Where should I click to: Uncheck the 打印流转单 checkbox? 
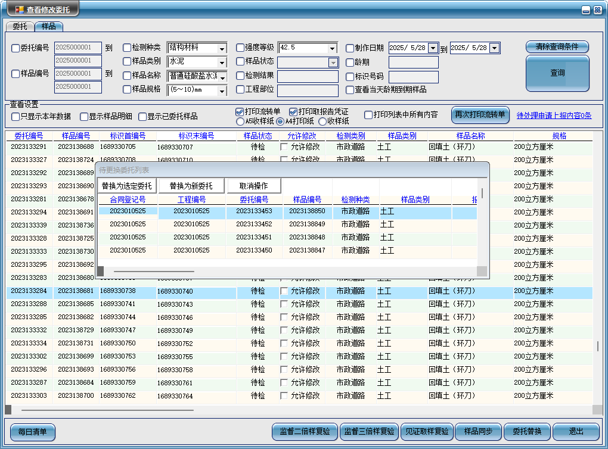(240, 111)
